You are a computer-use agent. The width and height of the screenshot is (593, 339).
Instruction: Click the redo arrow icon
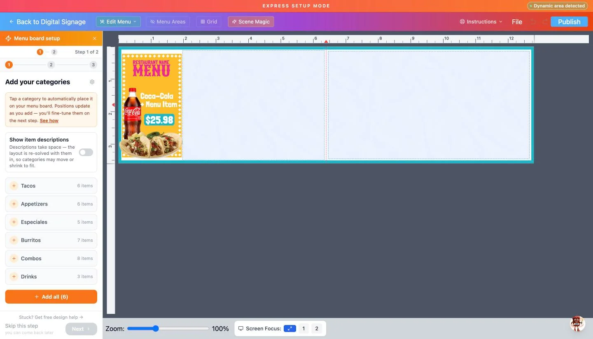pos(545,22)
